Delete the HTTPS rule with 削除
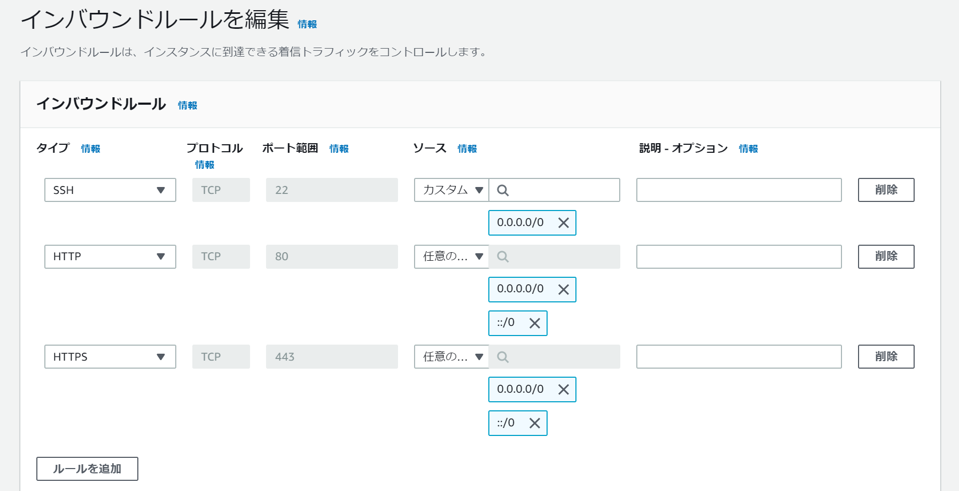 coord(886,357)
